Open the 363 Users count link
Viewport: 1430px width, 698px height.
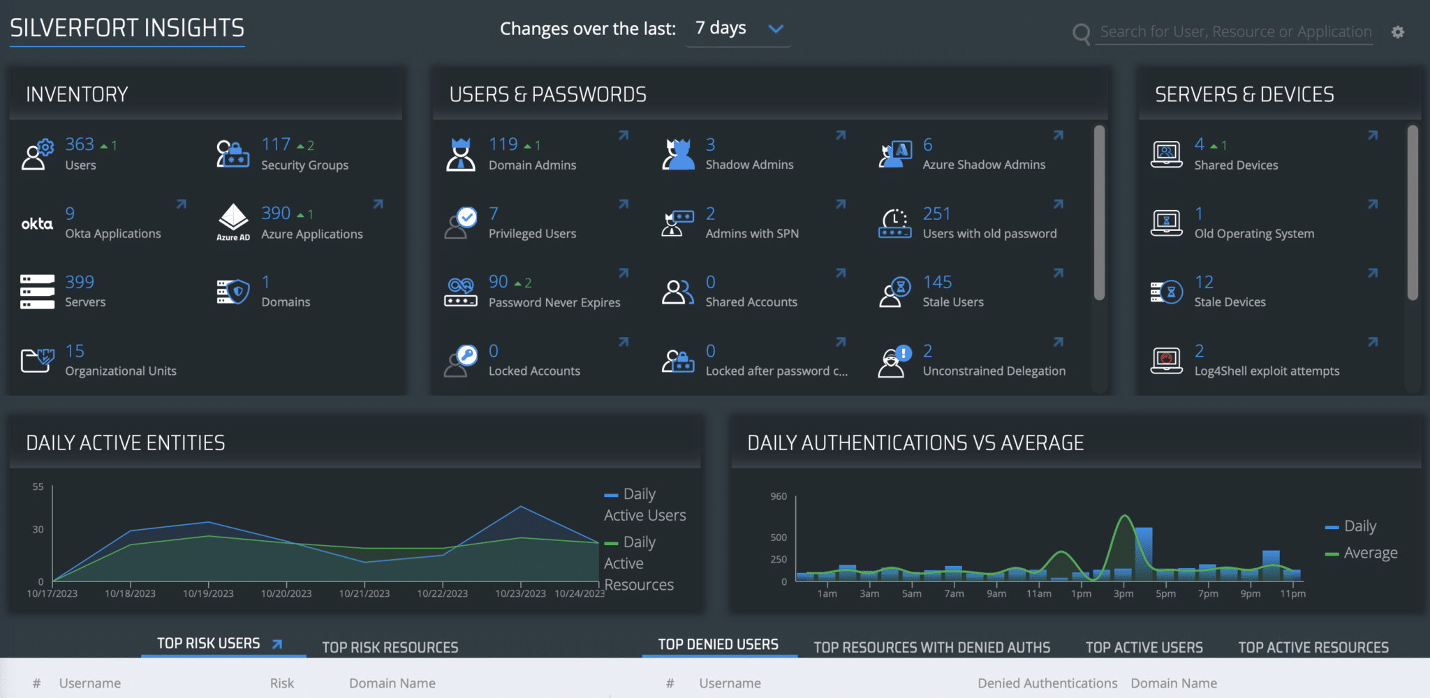click(x=80, y=144)
